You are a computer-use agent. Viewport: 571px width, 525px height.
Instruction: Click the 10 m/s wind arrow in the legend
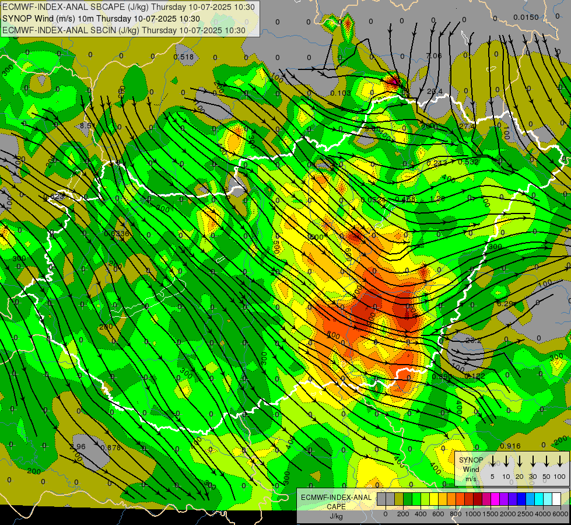coord(506,461)
